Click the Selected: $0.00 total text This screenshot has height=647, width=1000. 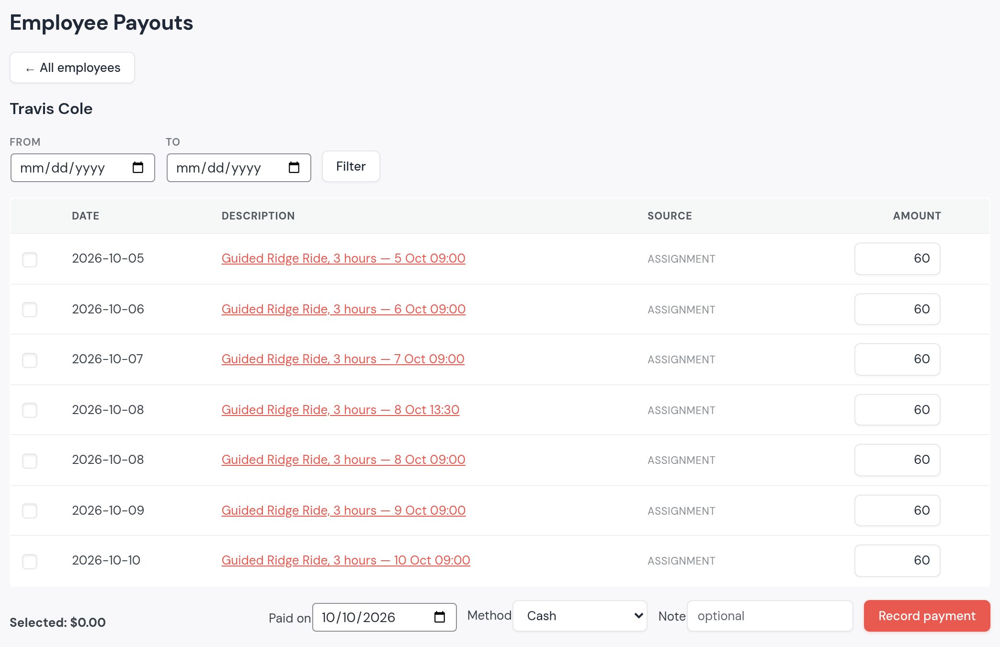(57, 623)
